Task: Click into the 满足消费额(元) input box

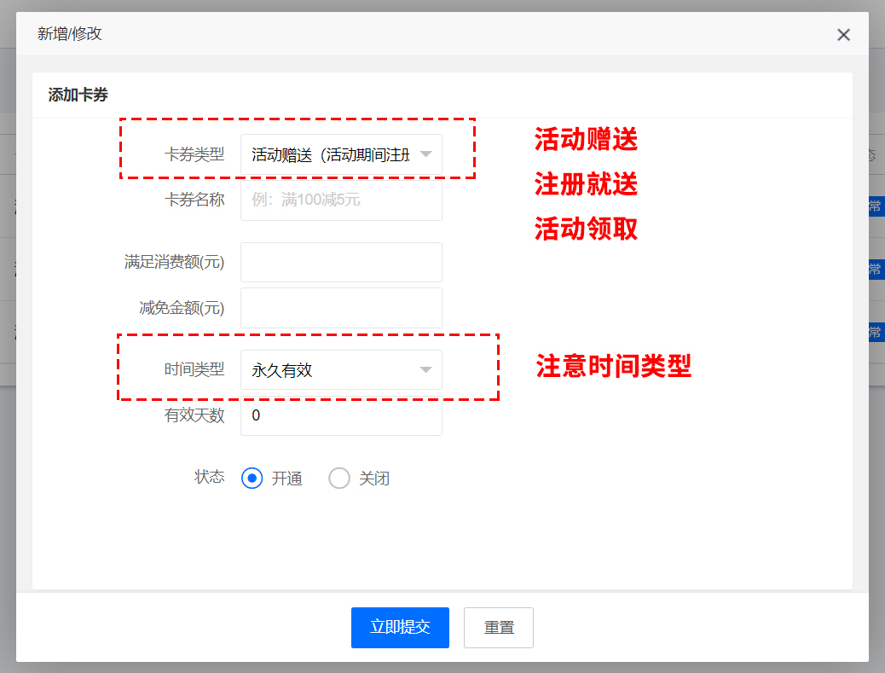Action: [x=341, y=263]
